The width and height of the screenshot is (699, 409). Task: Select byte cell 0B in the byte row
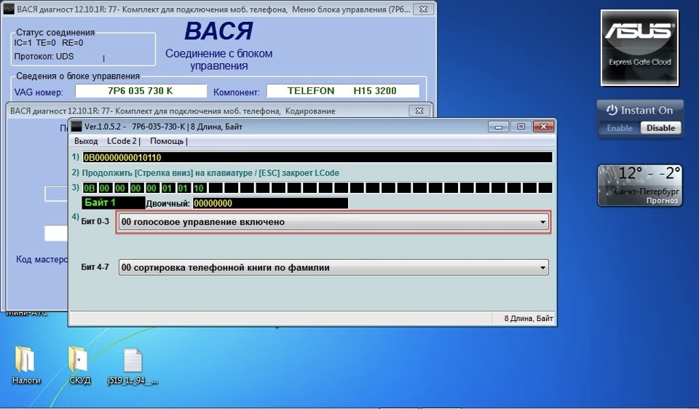point(89,188)
